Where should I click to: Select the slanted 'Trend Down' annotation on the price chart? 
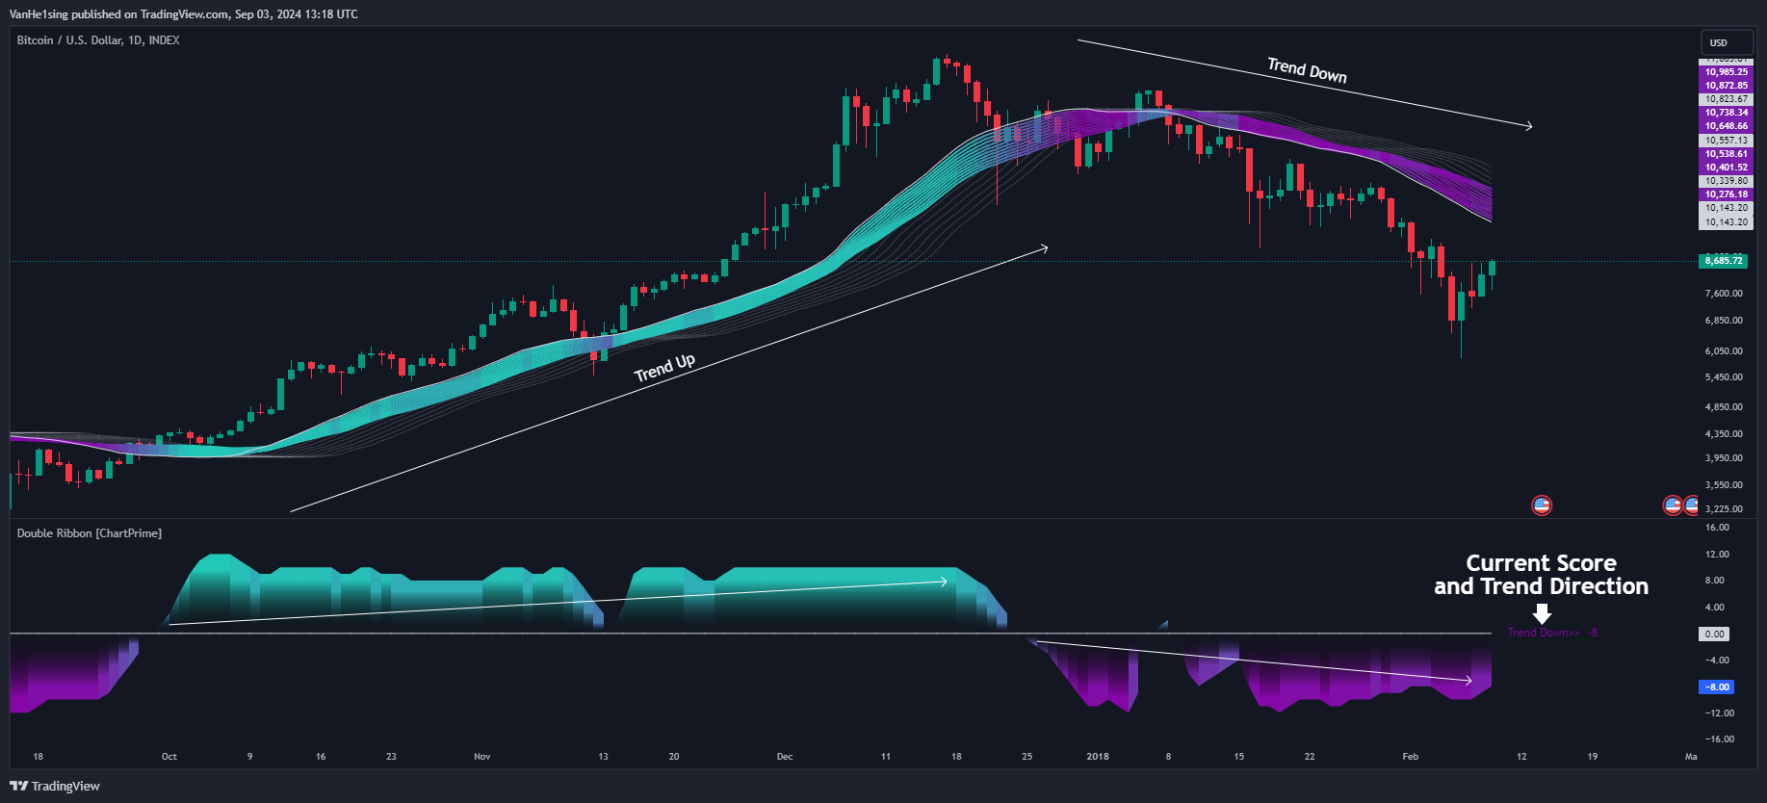pos(1307,70)
